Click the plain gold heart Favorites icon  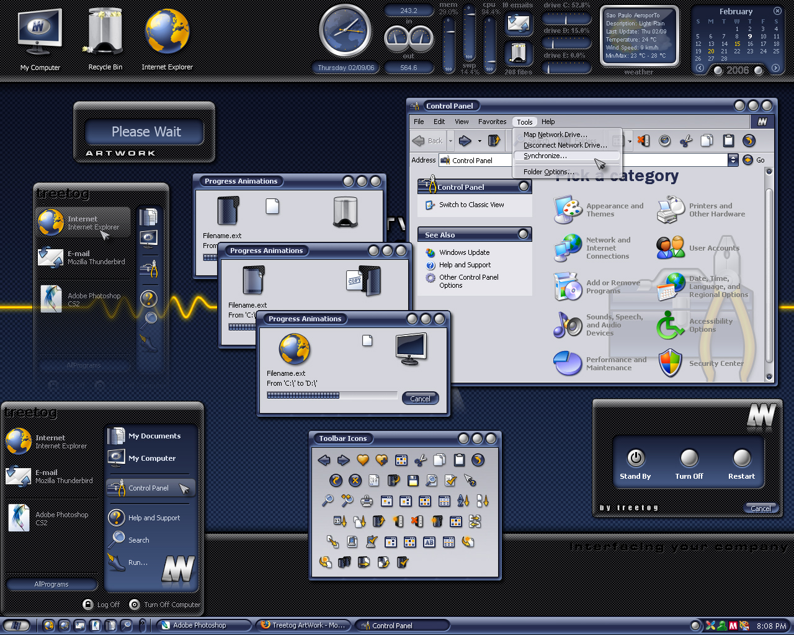[363, 460]
